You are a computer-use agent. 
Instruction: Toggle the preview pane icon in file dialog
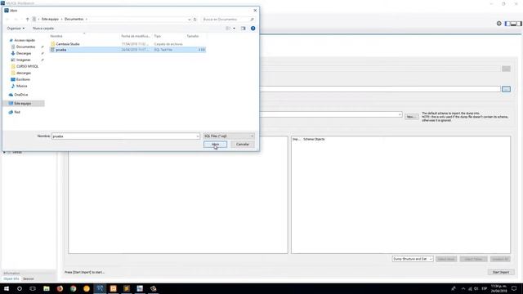244,29
